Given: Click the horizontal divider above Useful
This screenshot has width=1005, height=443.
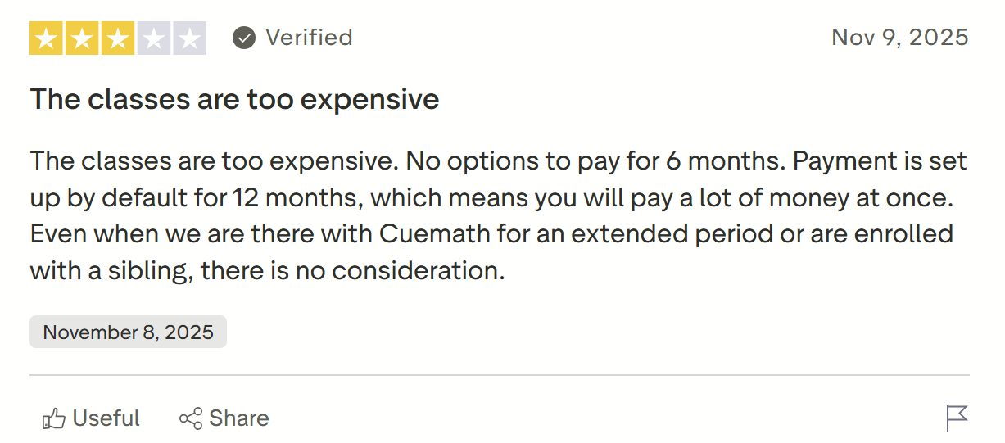Looking at the screenshot, I should click(500, 375).
